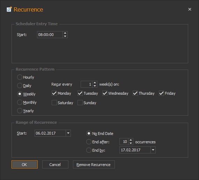Select the Hourly recurrence pattern

[20, 77]
